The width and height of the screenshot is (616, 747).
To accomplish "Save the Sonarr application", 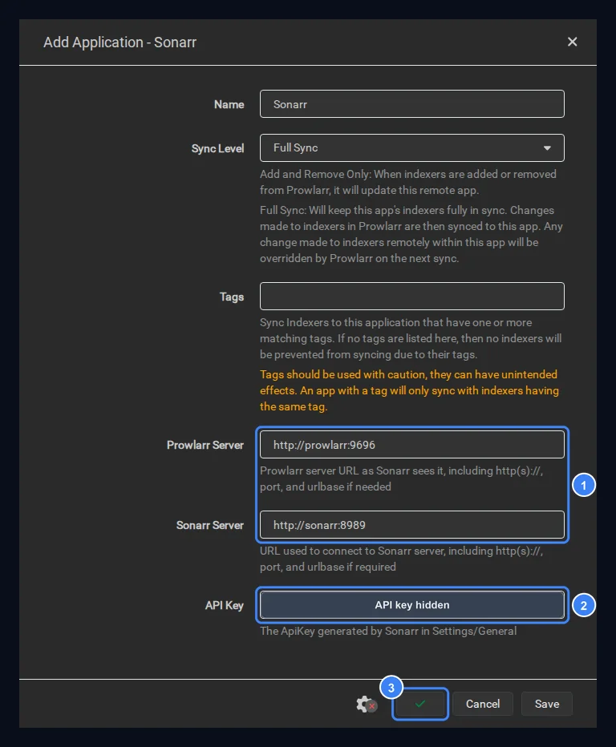I will [x=547, y=704].
